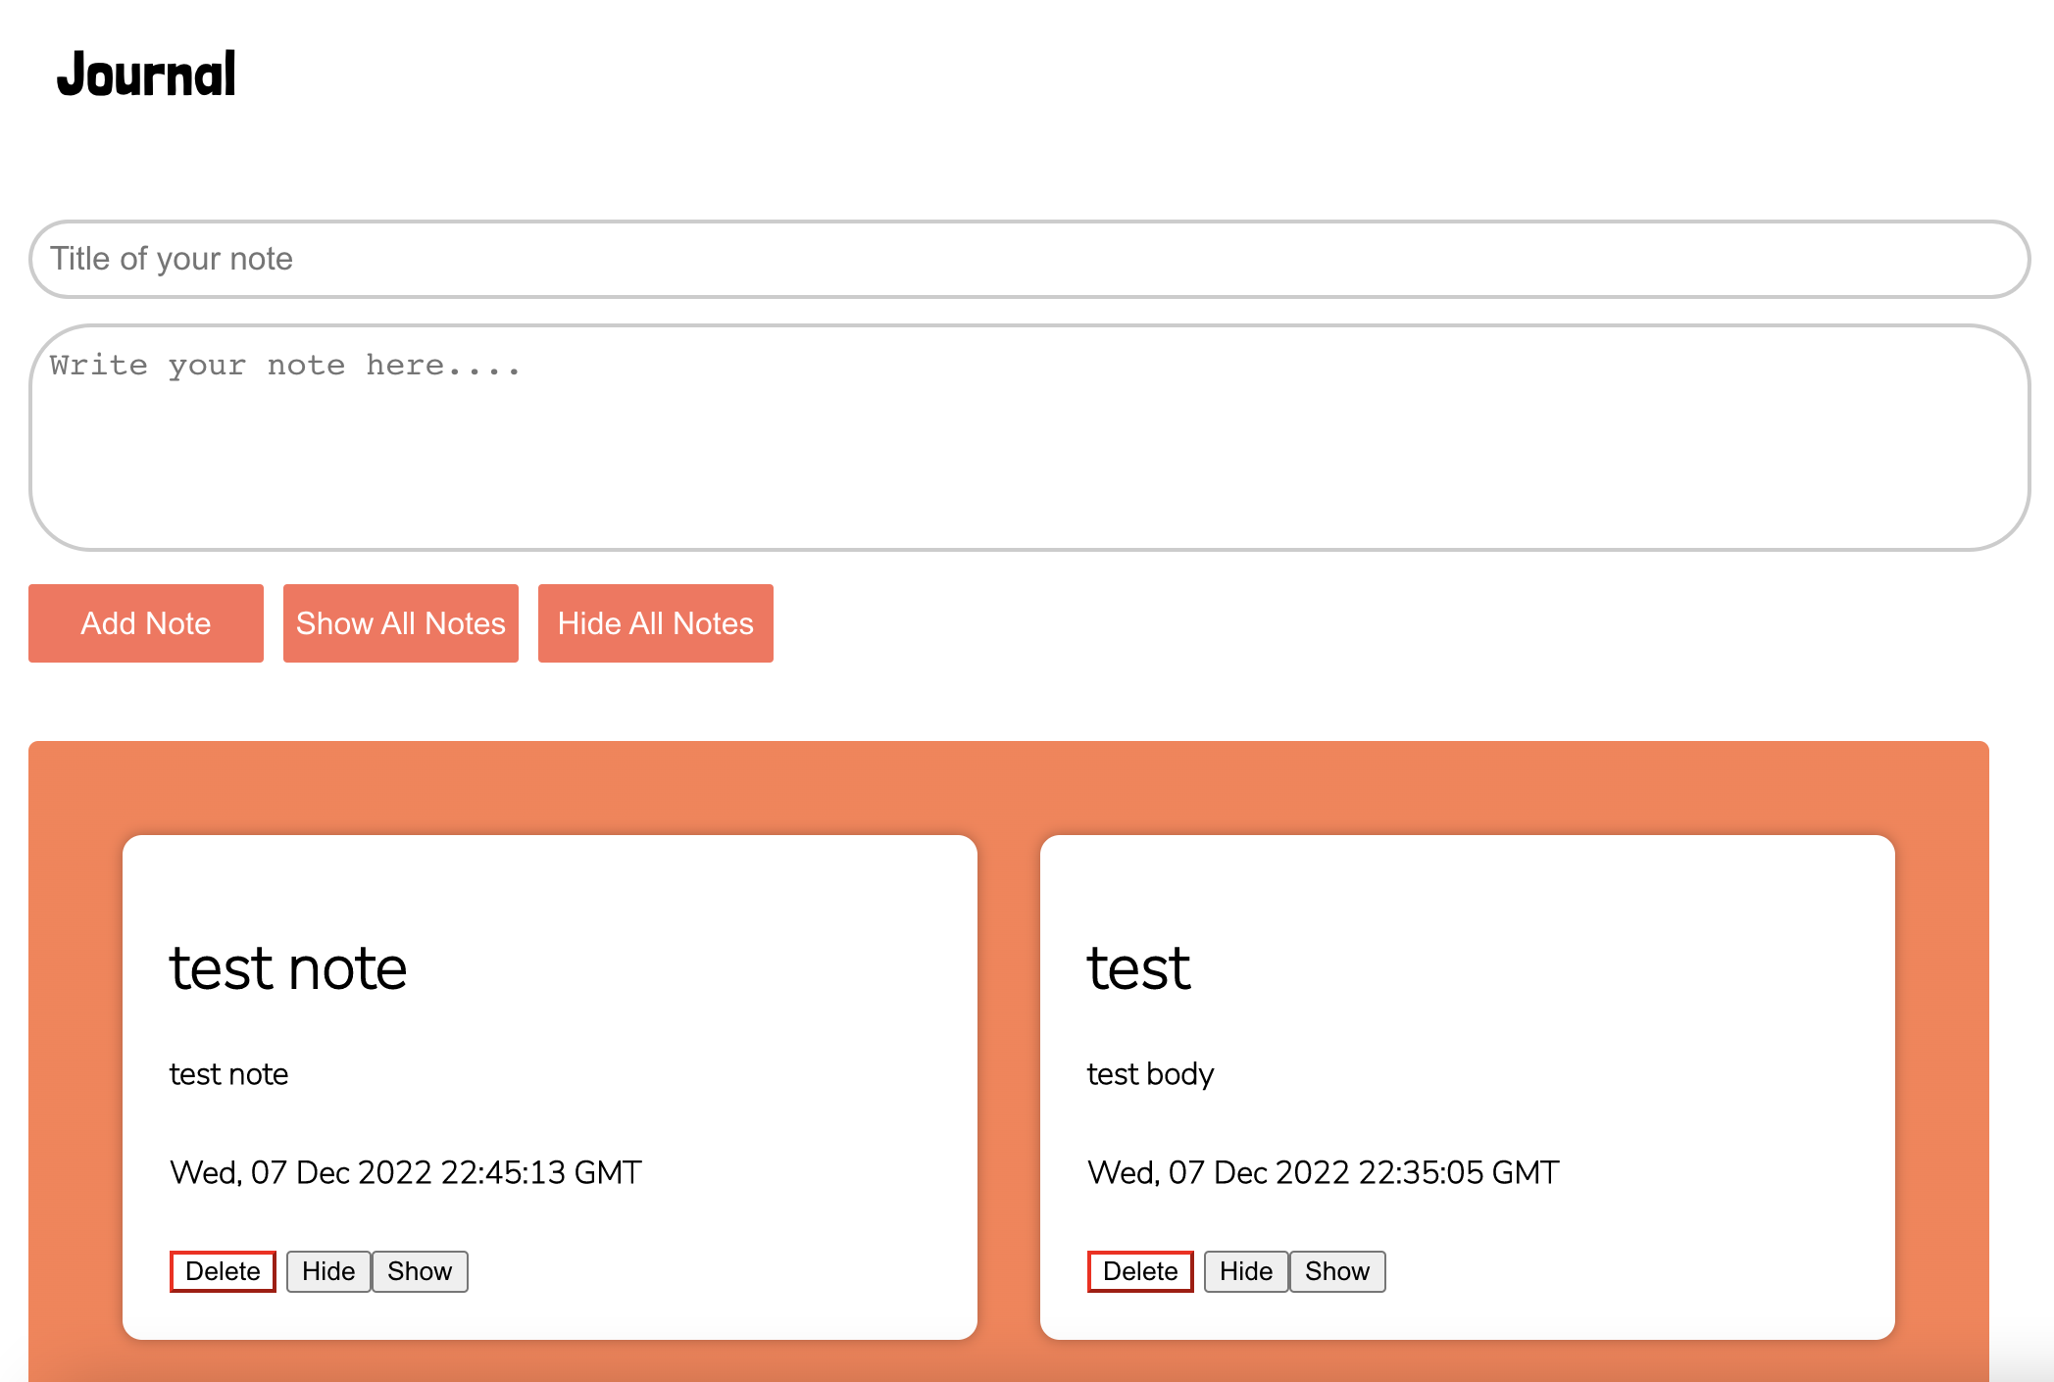Click the text reading test body
The image size is (2054, 1382).
pos(1149,1073)
